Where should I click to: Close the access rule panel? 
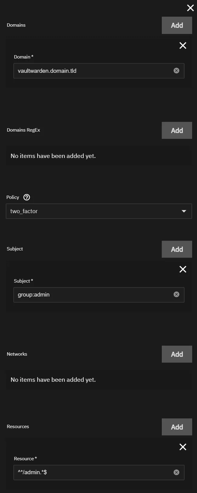point(190,8)
